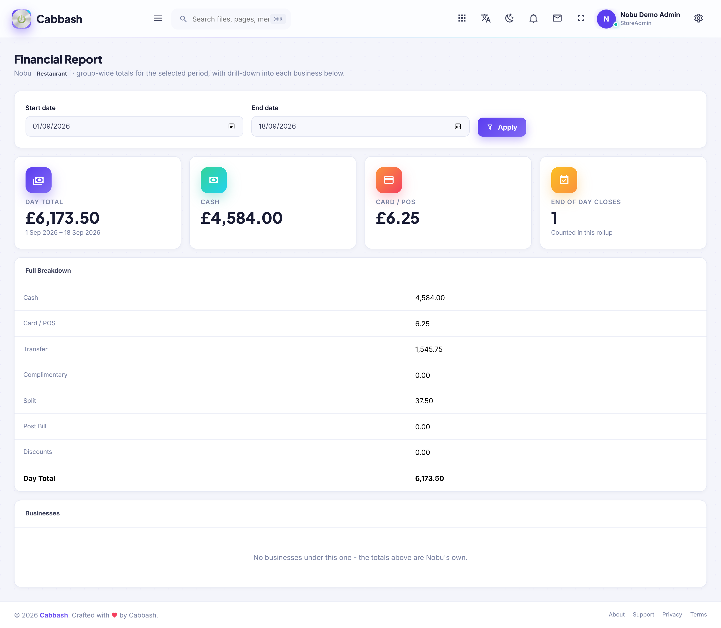The width and height of the screenshot is (721, 628).
Task: Toggle dark mode moon icon
Action: point(509,18)
